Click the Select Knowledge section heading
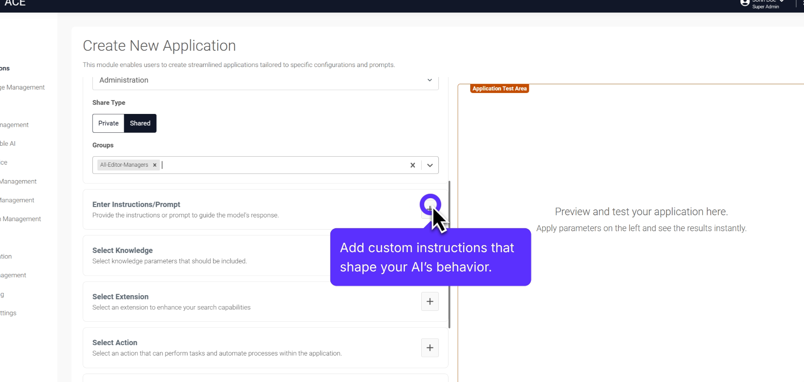The width and height of the screenshot is (804, 382). 122,250
